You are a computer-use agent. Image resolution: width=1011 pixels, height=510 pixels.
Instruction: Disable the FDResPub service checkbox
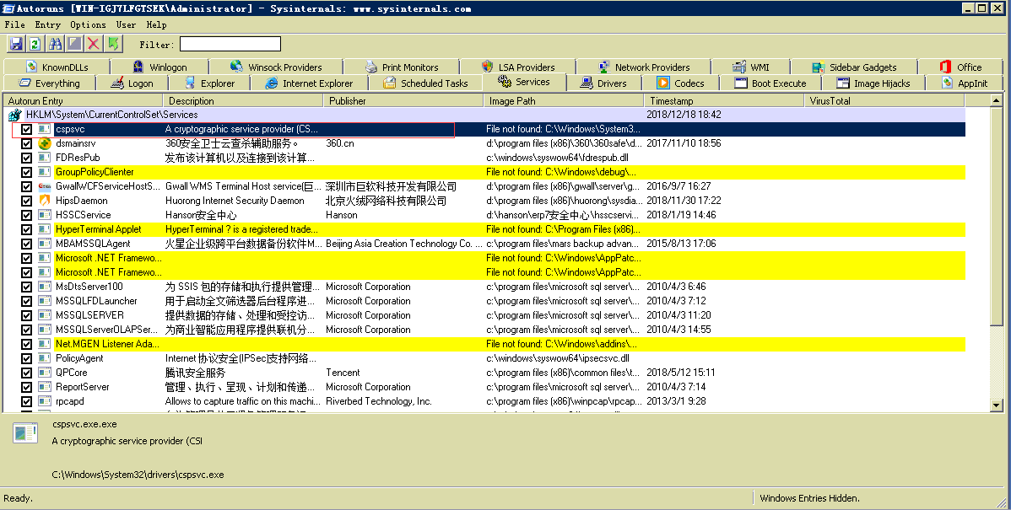26,158
